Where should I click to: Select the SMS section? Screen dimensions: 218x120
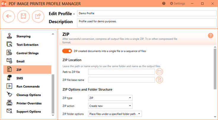point(27,78)
